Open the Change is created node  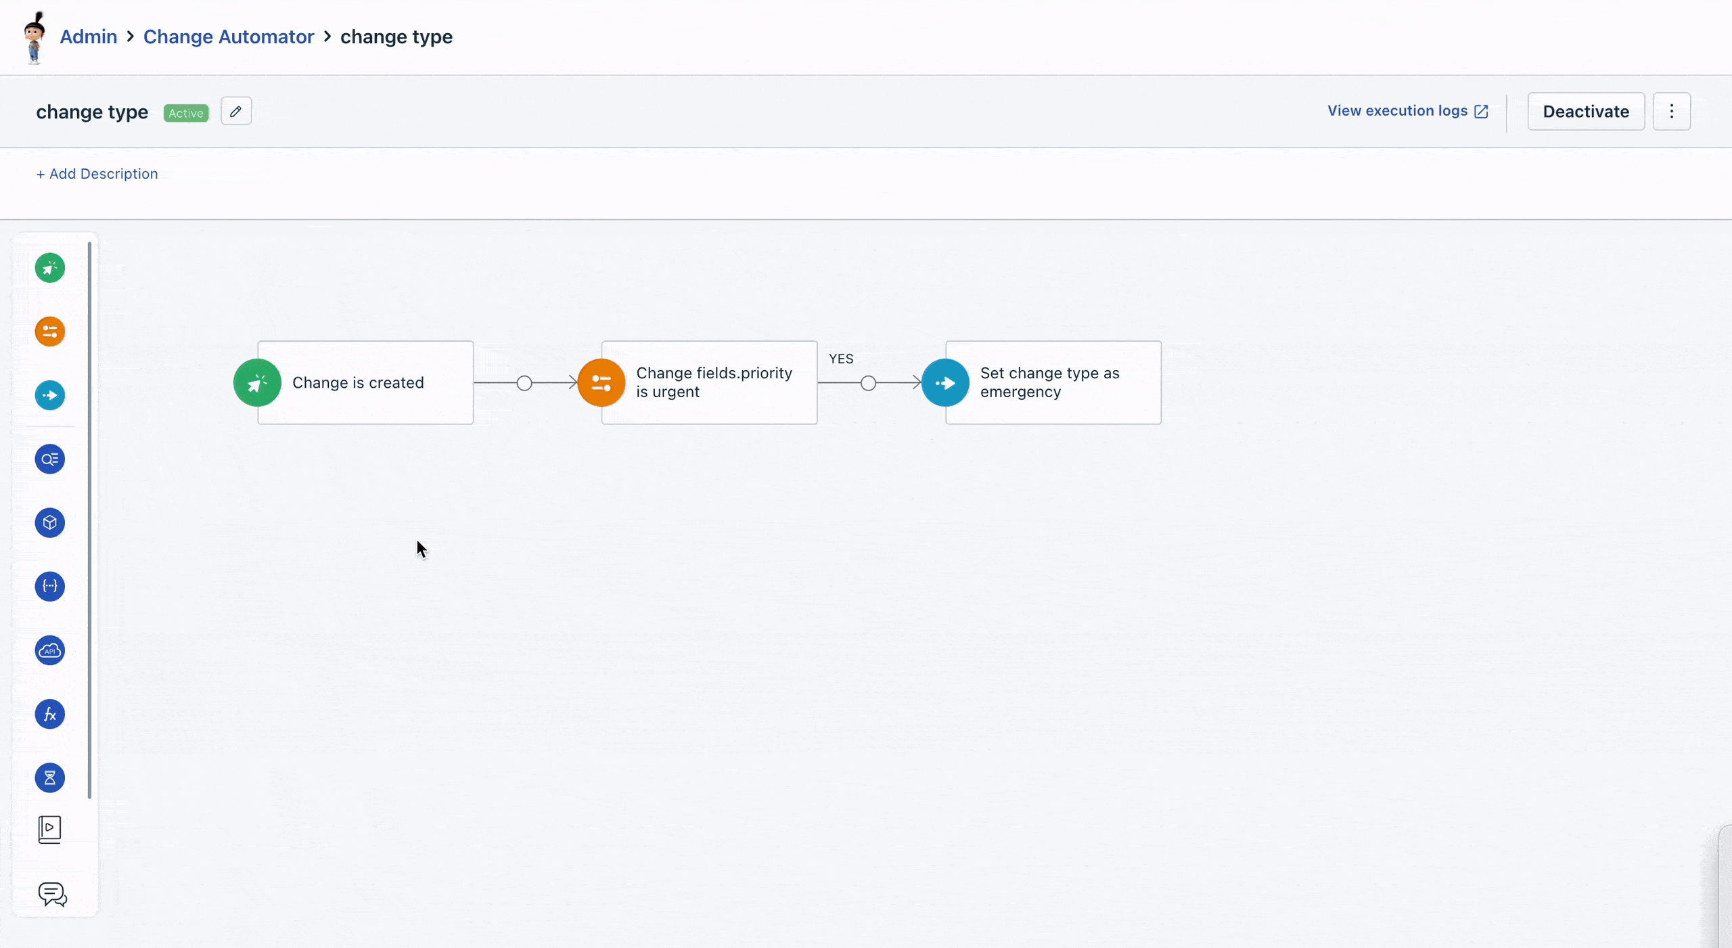coord(365,383)
